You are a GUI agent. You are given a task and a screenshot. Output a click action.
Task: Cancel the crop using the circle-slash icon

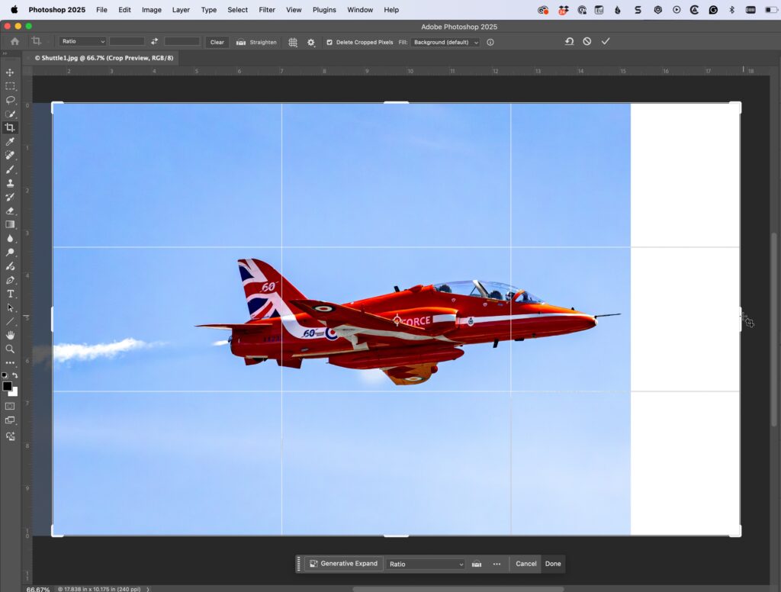[587, 42]
